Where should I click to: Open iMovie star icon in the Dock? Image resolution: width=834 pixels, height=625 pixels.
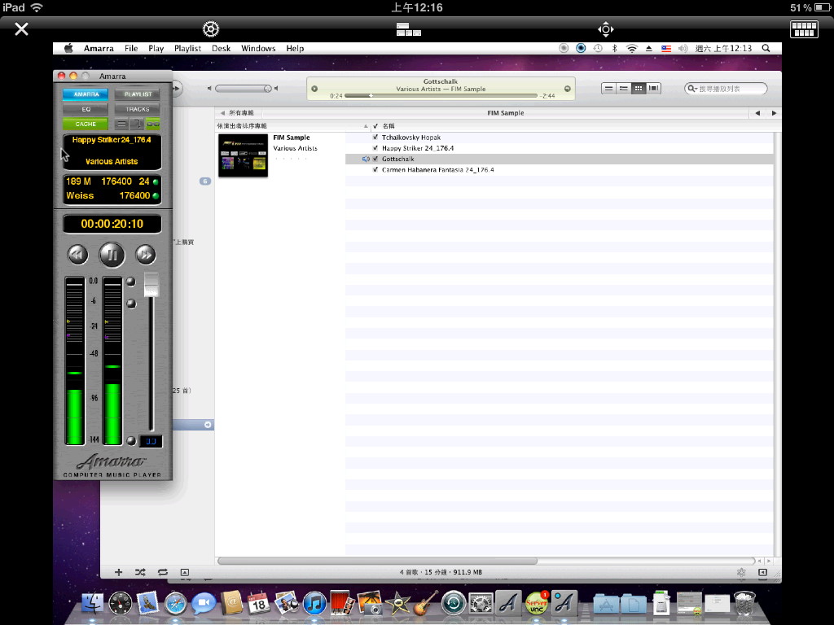click(x=397, y=603)
